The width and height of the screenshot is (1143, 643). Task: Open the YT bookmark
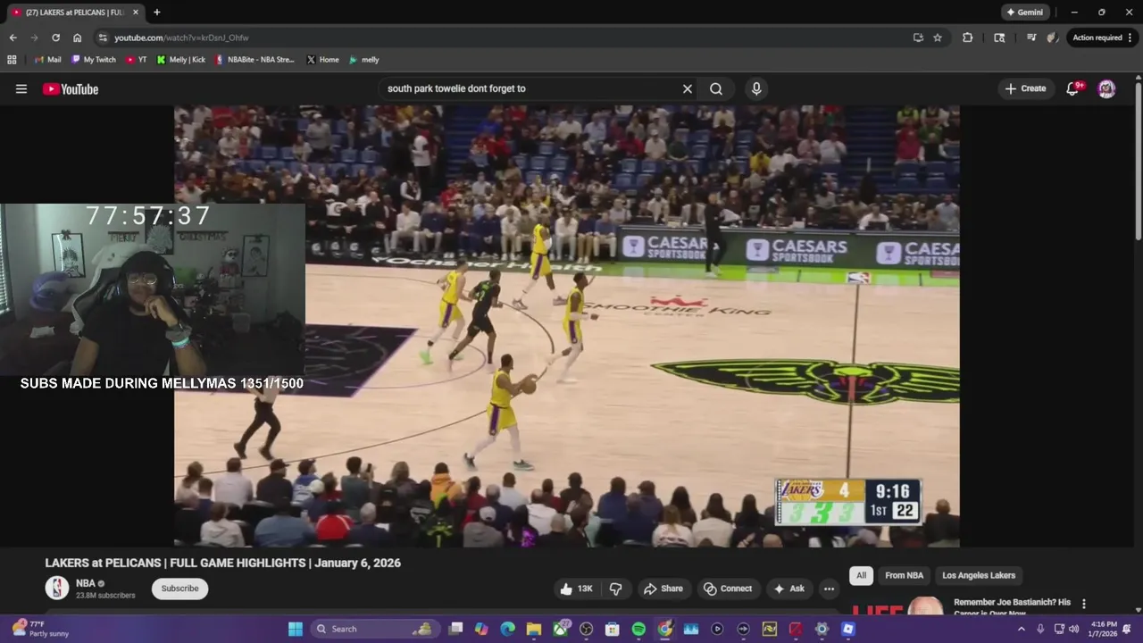(x=136, y=60)
